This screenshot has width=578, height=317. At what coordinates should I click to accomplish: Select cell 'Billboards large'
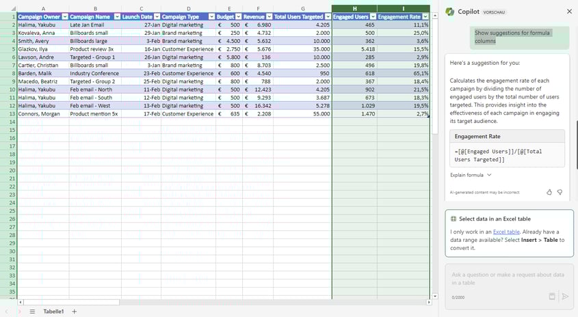95,41
